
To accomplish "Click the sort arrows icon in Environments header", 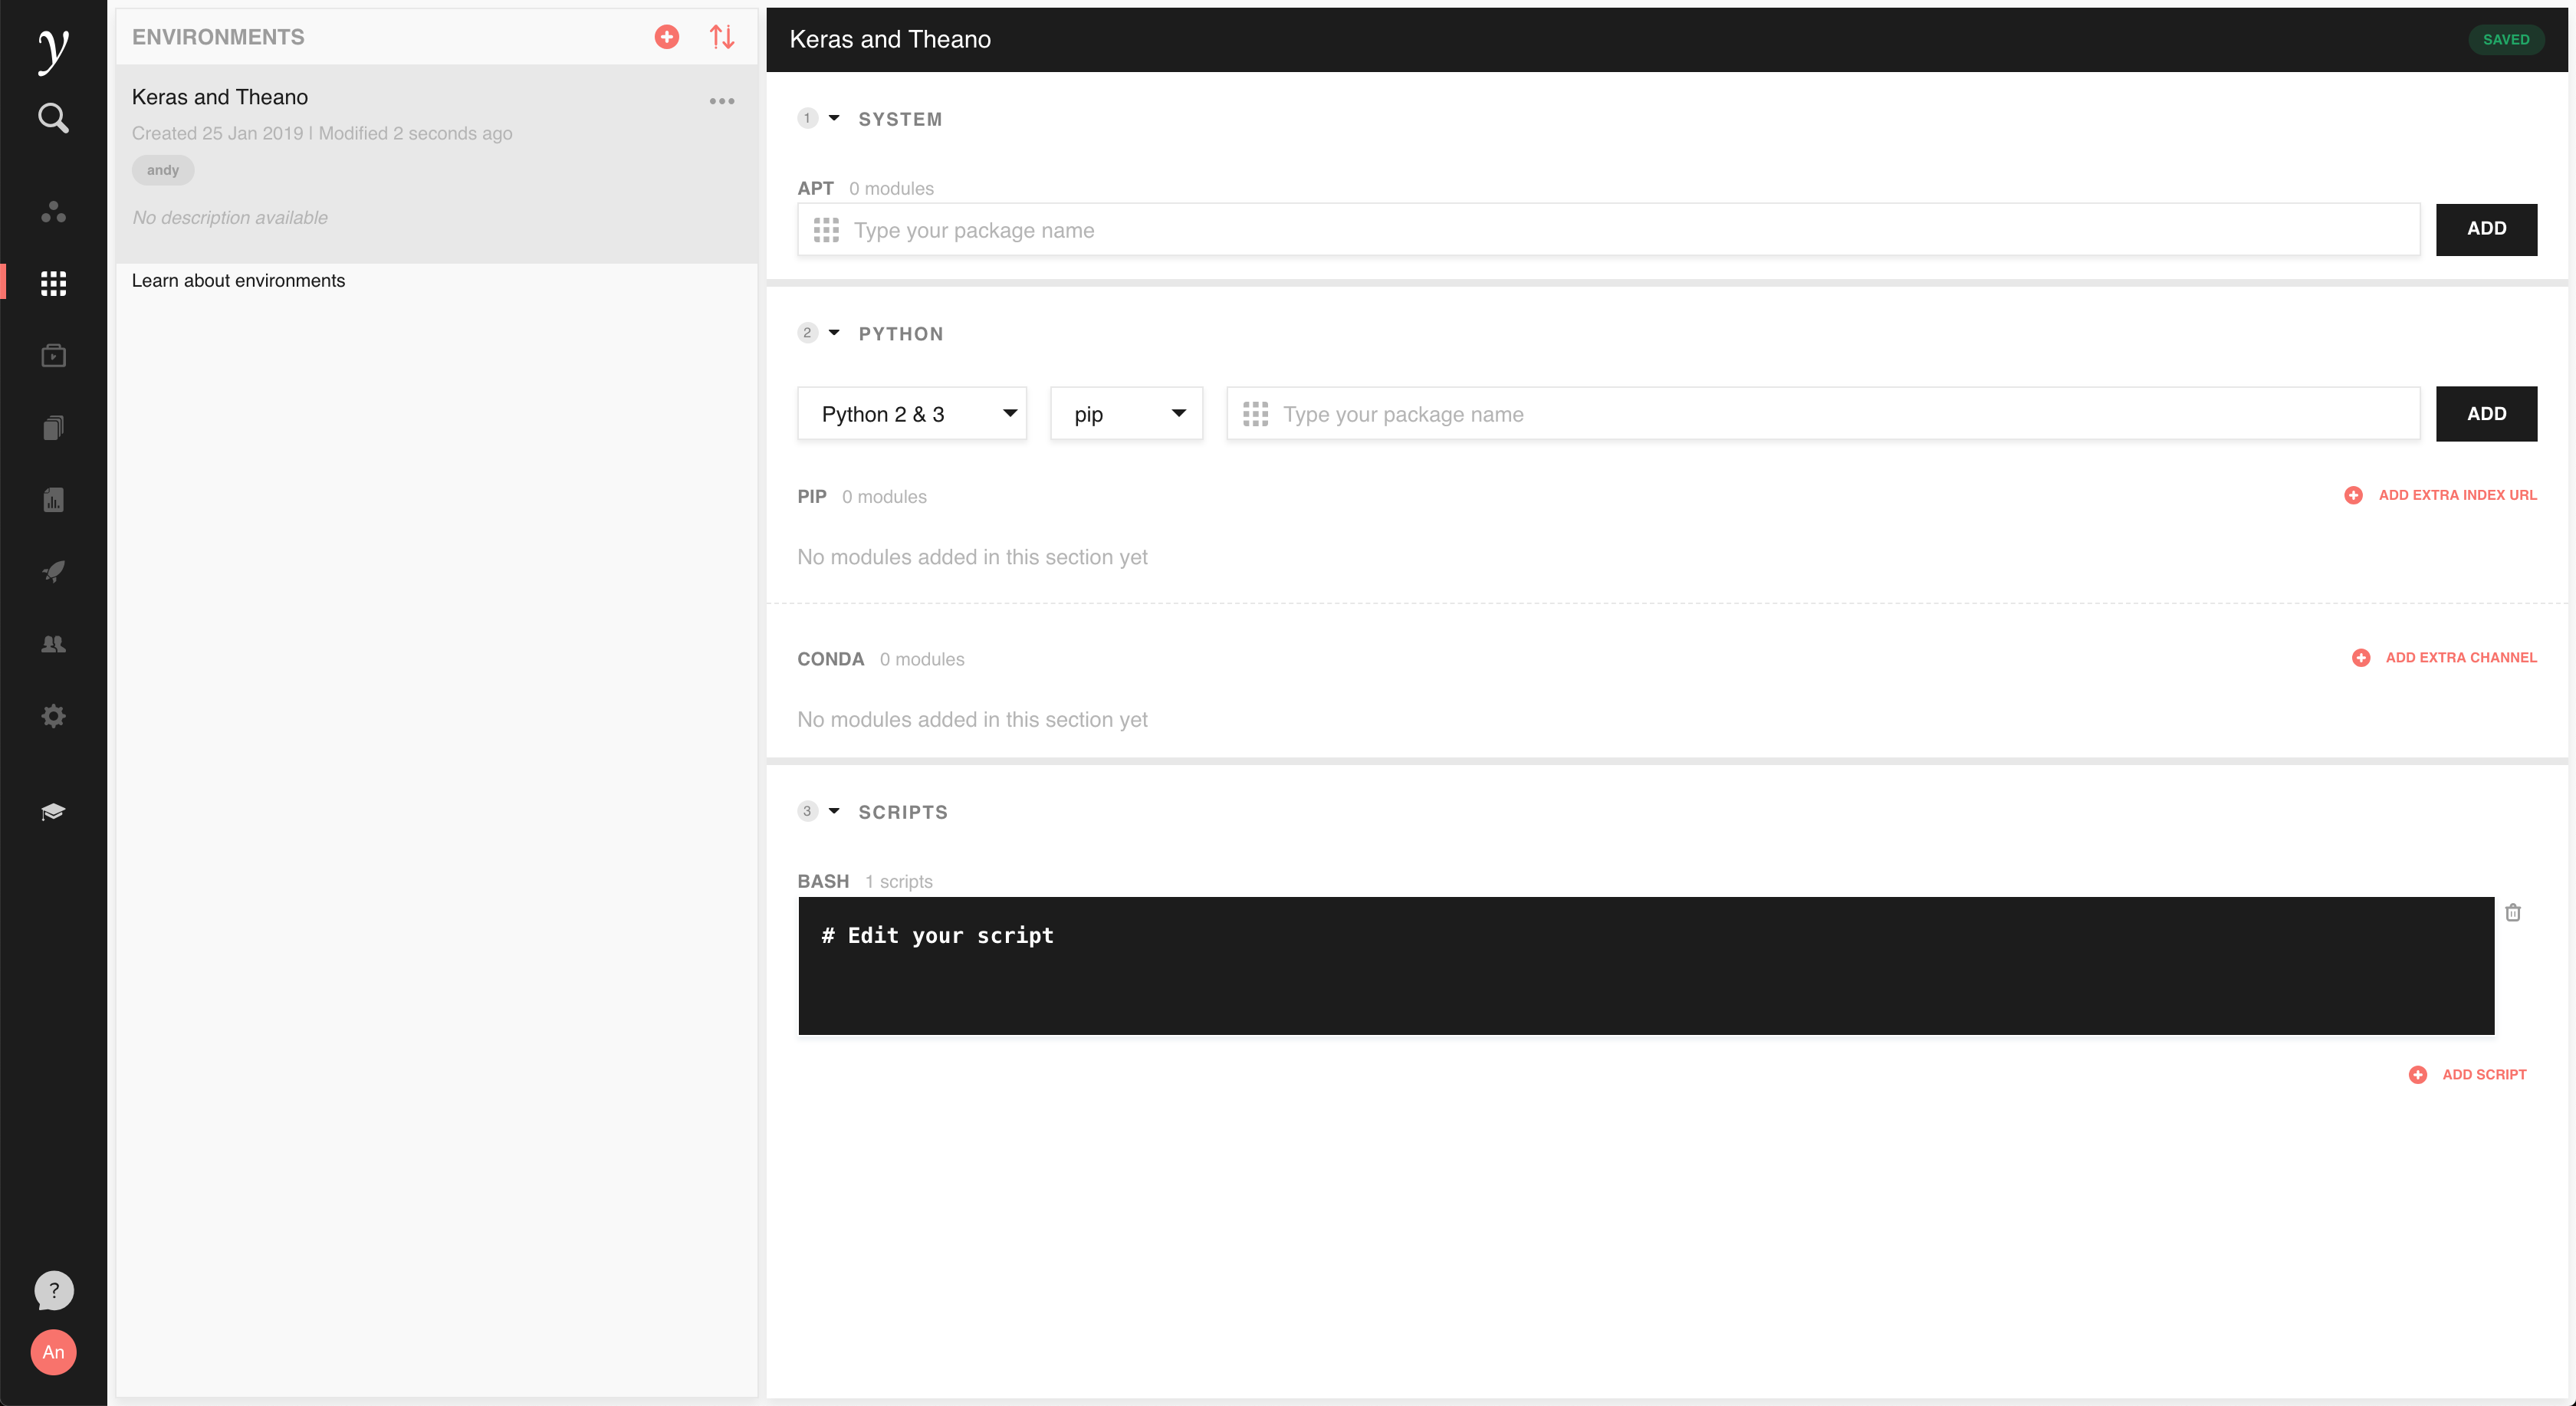I will pyautogui.click(x=722, y=37).
